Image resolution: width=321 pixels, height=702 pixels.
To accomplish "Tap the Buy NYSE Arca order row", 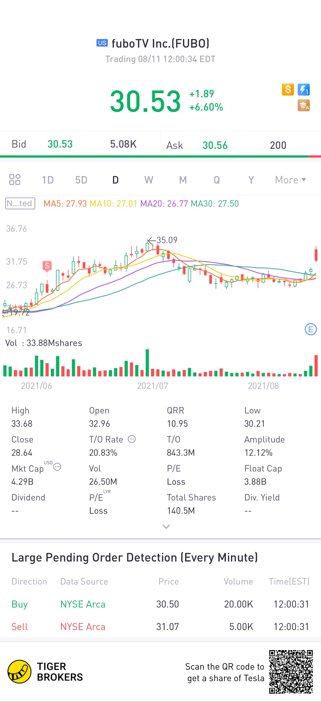I will (x=160, y=604).
